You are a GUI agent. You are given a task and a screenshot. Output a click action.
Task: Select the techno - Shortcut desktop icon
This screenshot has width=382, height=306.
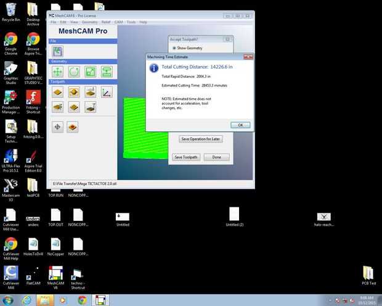(78, 279)
